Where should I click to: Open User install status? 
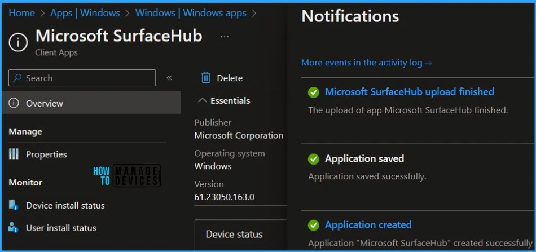coord(61,228)
